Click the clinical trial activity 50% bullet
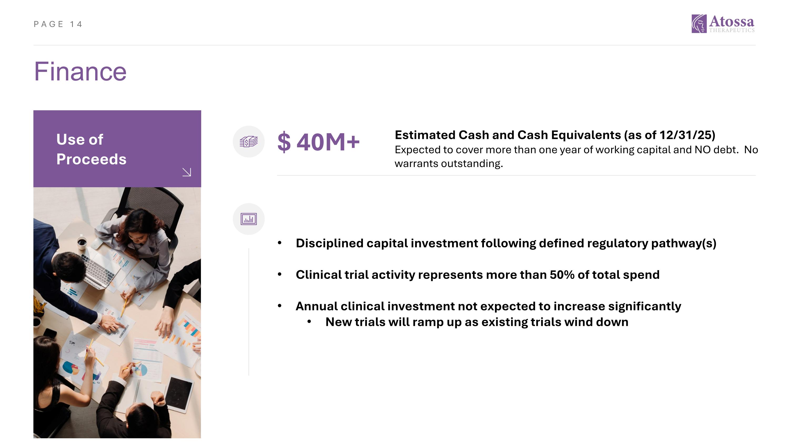Viewport: 789px width, 443px height. 477,275
